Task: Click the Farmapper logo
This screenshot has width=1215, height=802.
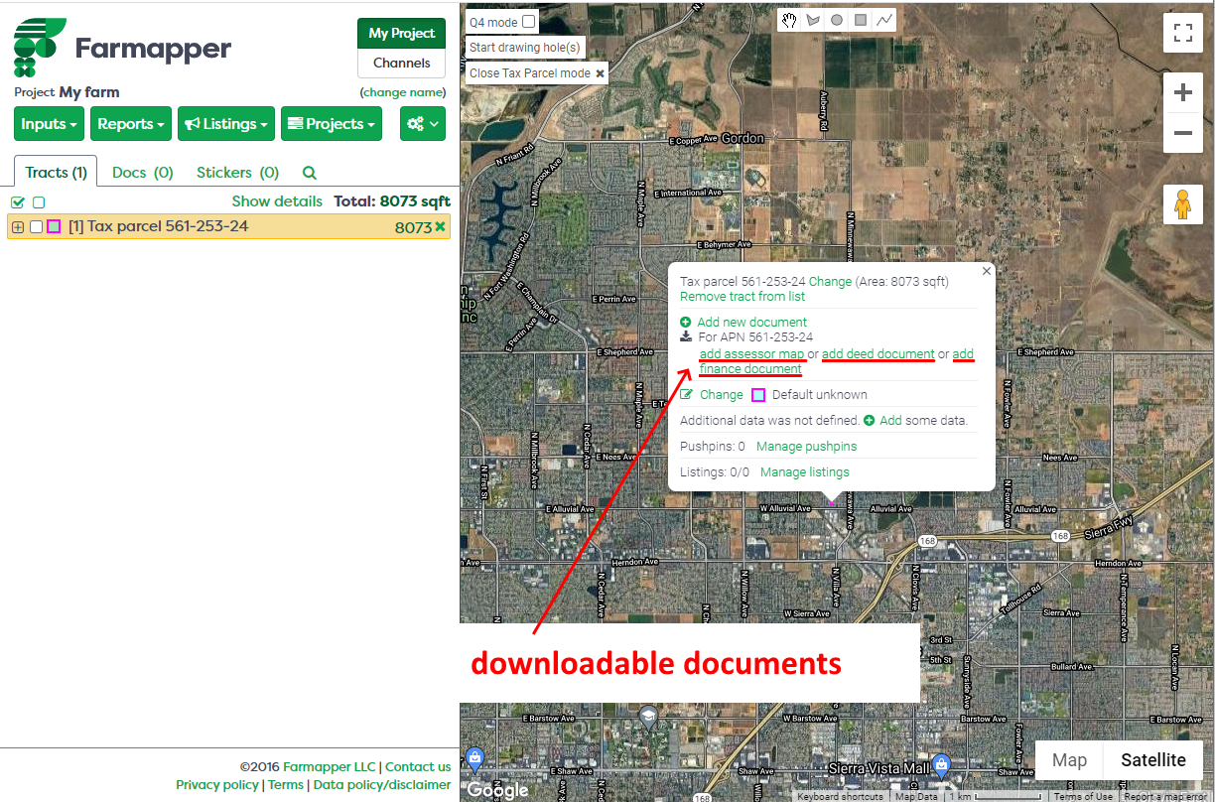Action: pos(123,48)
